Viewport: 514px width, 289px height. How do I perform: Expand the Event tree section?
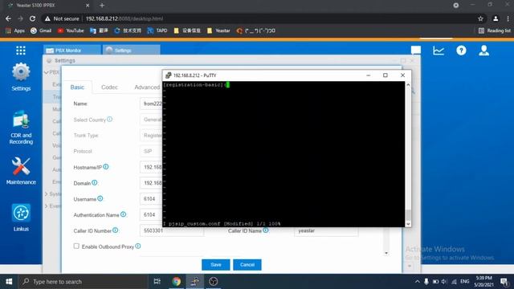point(47,206)
